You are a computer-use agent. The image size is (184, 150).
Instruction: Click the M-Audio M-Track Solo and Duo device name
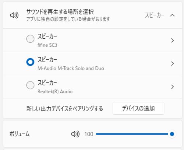coord(71,68)
